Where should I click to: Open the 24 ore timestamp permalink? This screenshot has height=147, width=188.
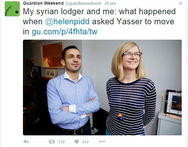pyautogui.click(x=110, y=3)
